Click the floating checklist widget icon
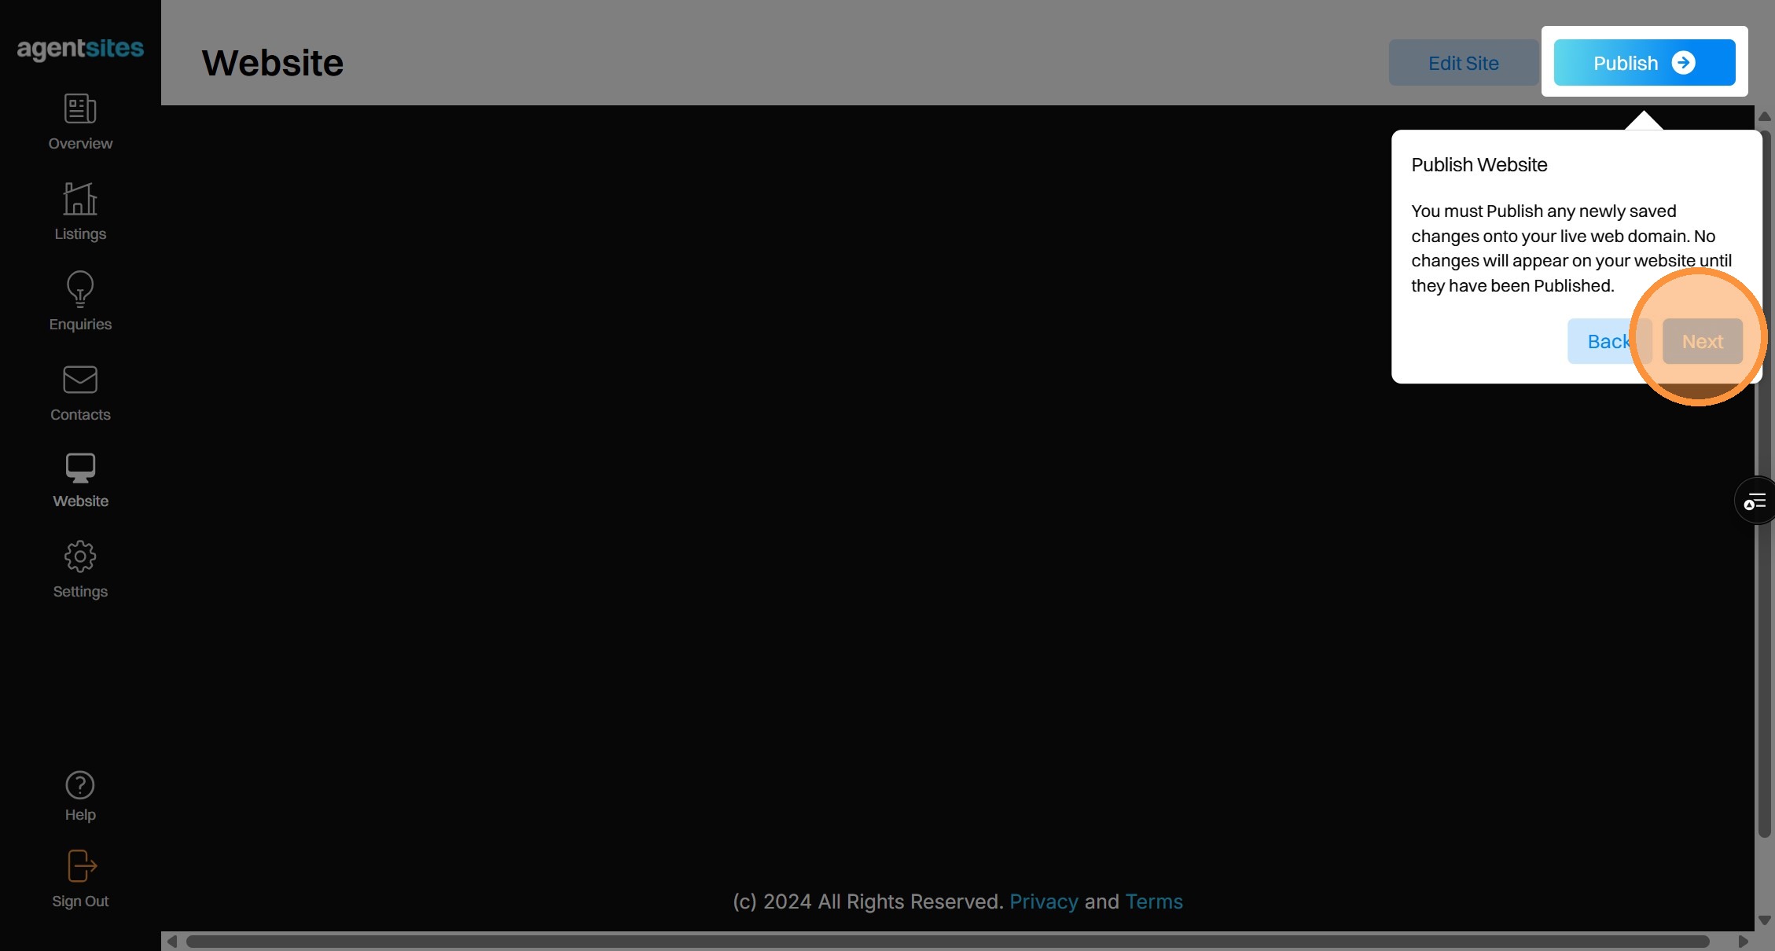 [1755, 501]
